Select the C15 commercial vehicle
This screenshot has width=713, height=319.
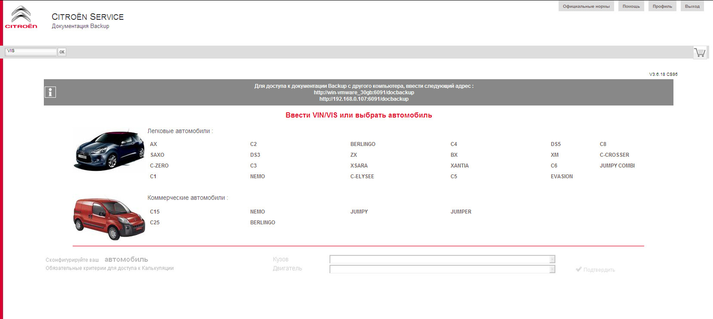155,212
